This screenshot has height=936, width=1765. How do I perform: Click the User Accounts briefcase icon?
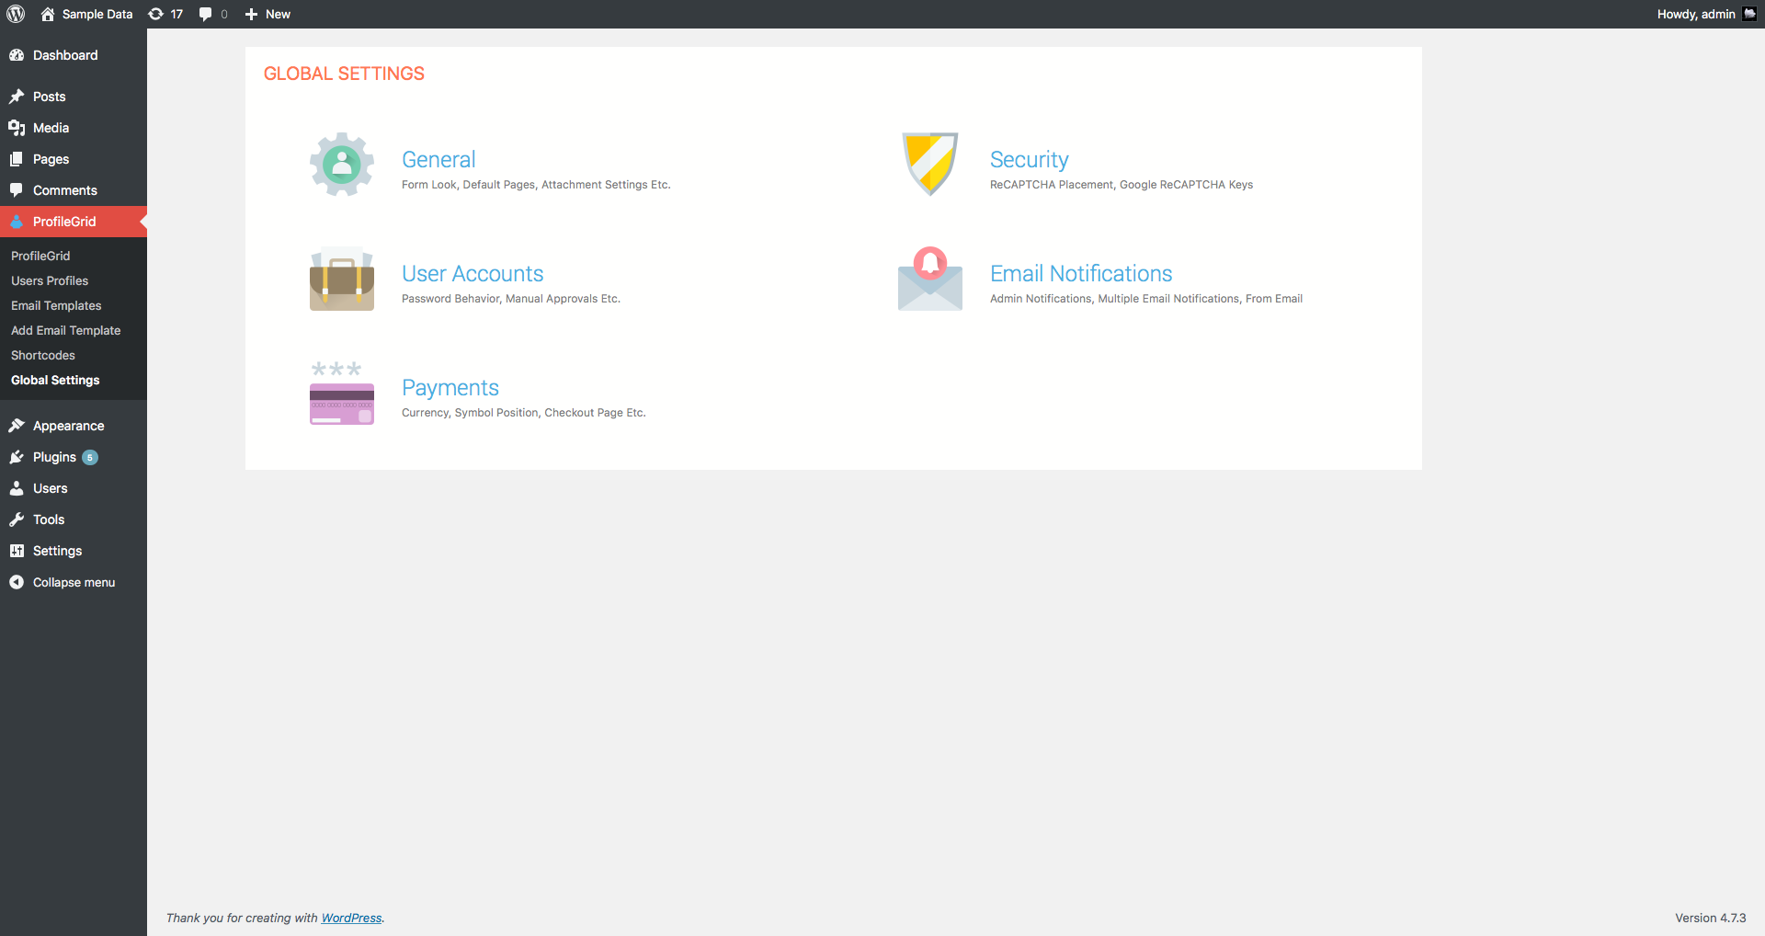pyautogui.click(x=342, y=279)
